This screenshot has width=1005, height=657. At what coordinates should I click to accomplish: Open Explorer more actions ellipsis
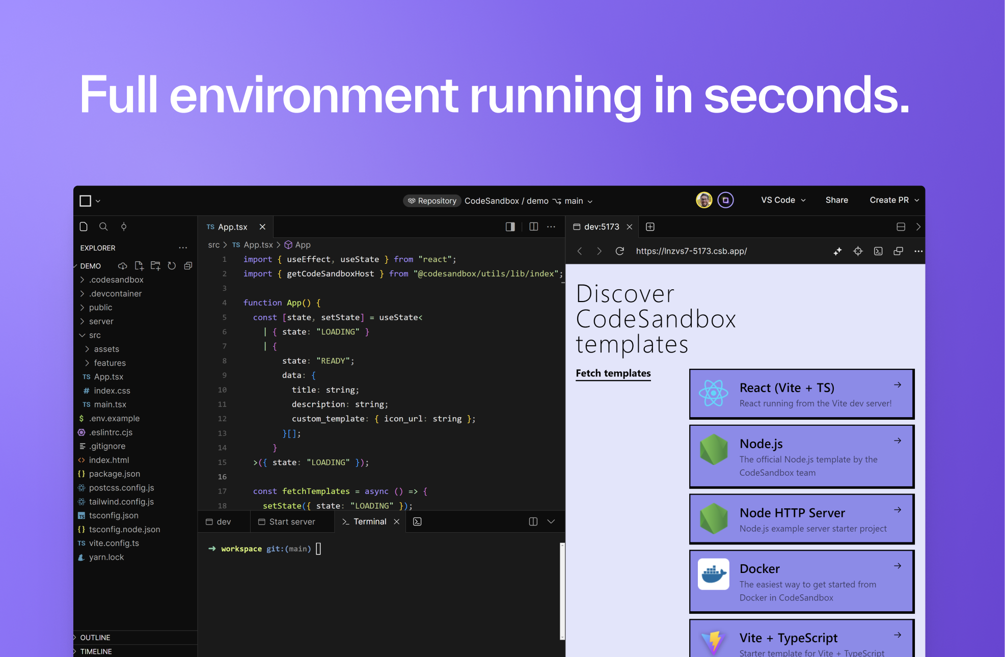pyautogui.click(x=183, y=248)
